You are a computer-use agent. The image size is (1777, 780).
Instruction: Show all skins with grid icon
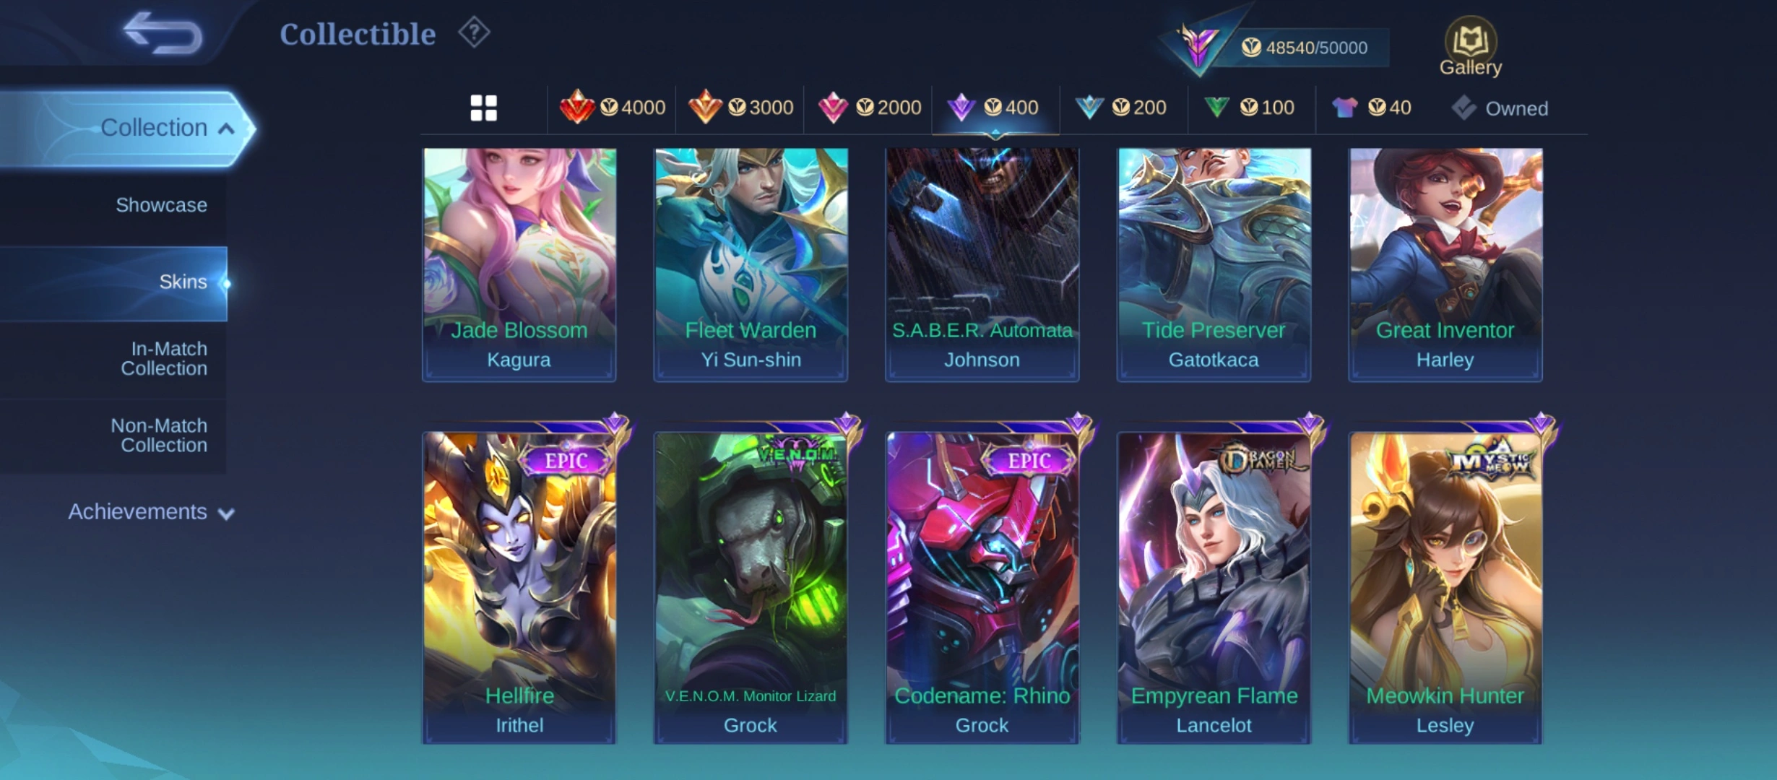point(483,108)
